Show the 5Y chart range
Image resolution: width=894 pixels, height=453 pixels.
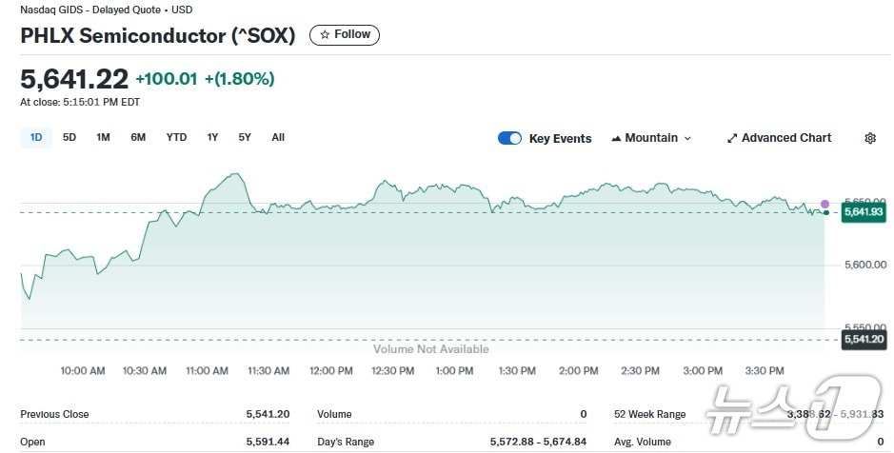tap(245, 137)
